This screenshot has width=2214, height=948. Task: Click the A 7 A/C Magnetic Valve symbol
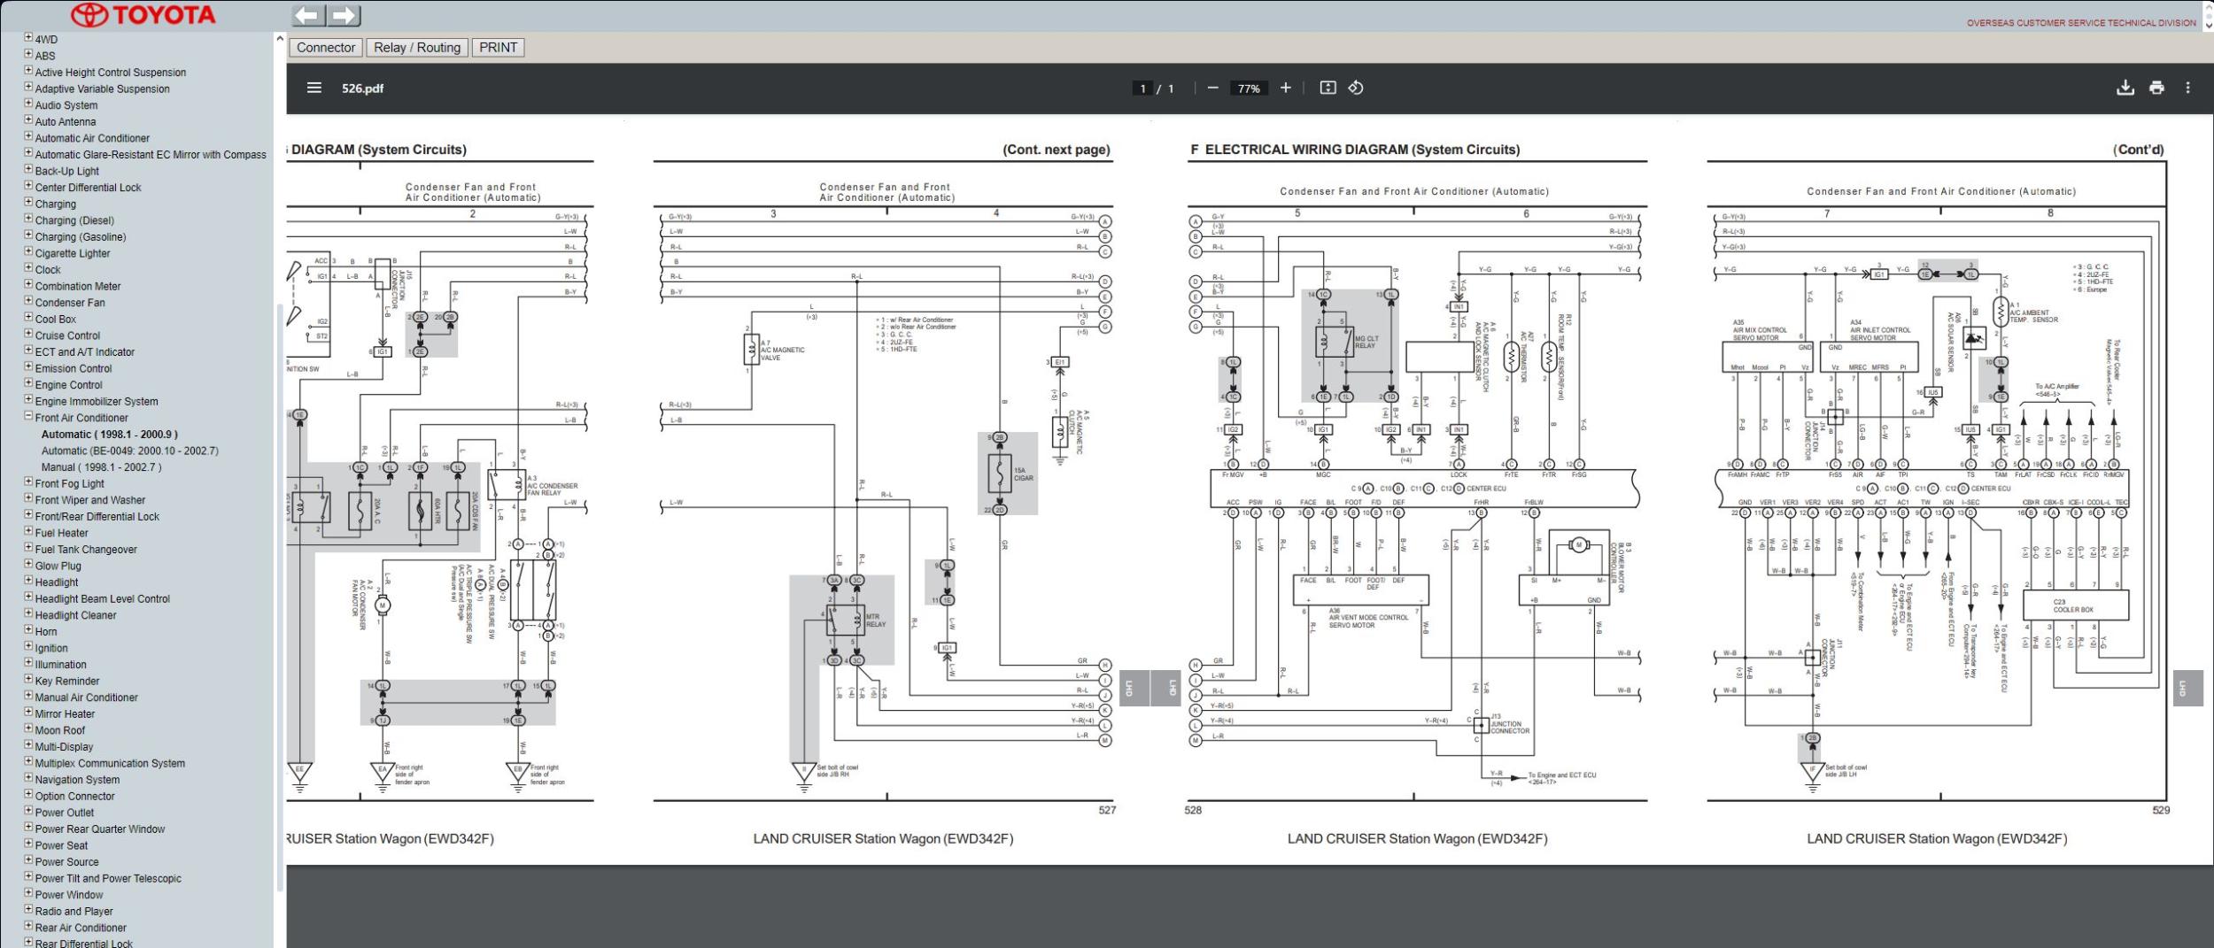tap(751, 350)
